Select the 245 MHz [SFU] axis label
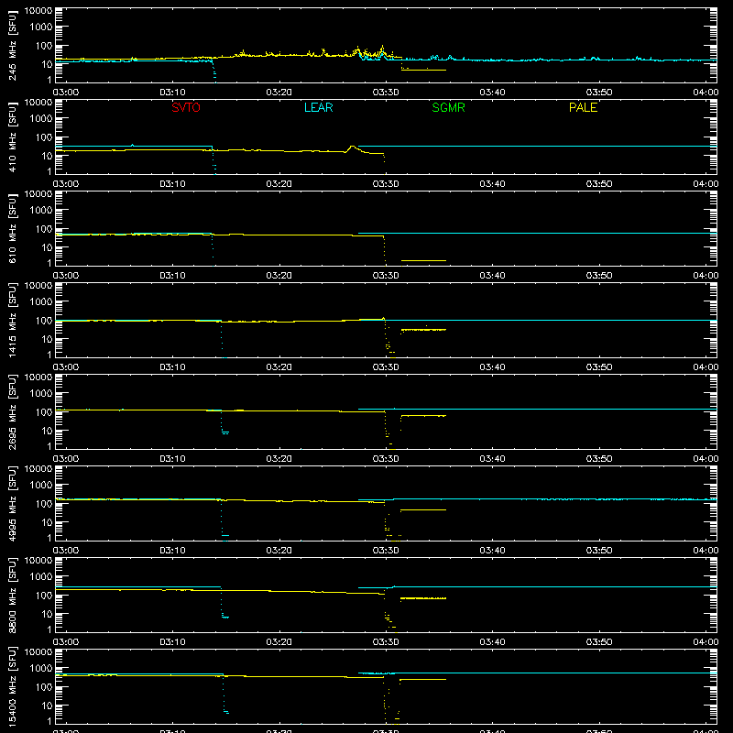733x733 pixels. 12,45
